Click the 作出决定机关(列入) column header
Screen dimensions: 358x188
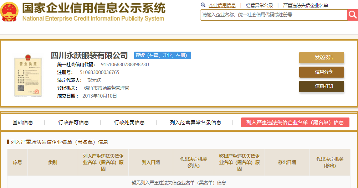[194, 162]
